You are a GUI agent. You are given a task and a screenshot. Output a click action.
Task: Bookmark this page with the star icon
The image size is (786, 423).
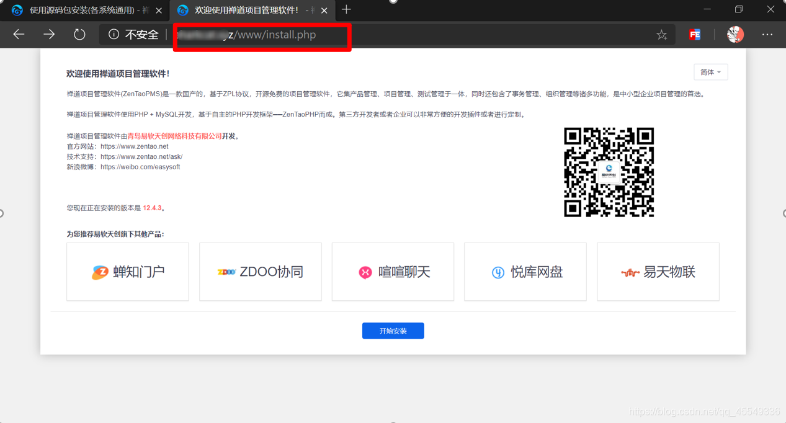pos(662,35)
